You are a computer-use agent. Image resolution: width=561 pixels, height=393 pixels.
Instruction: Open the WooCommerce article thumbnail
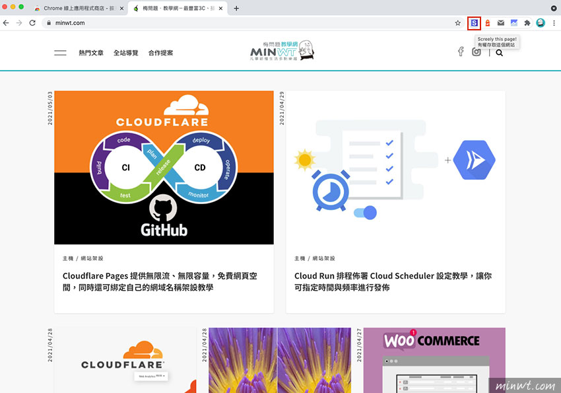pos(434,360)
